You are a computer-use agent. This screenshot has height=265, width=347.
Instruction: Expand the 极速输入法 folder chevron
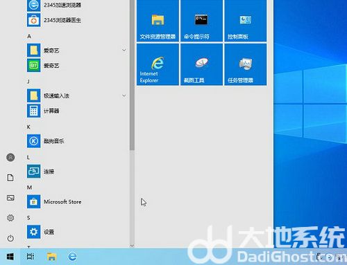pyautogui.click(x=124, y=95)
